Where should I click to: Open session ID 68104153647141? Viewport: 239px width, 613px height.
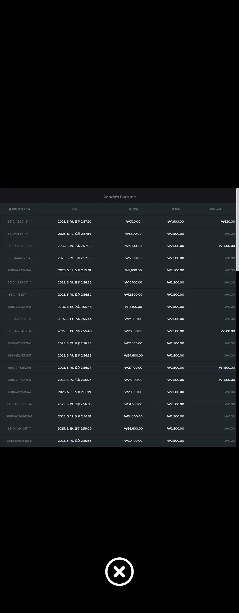coord(20,234)
